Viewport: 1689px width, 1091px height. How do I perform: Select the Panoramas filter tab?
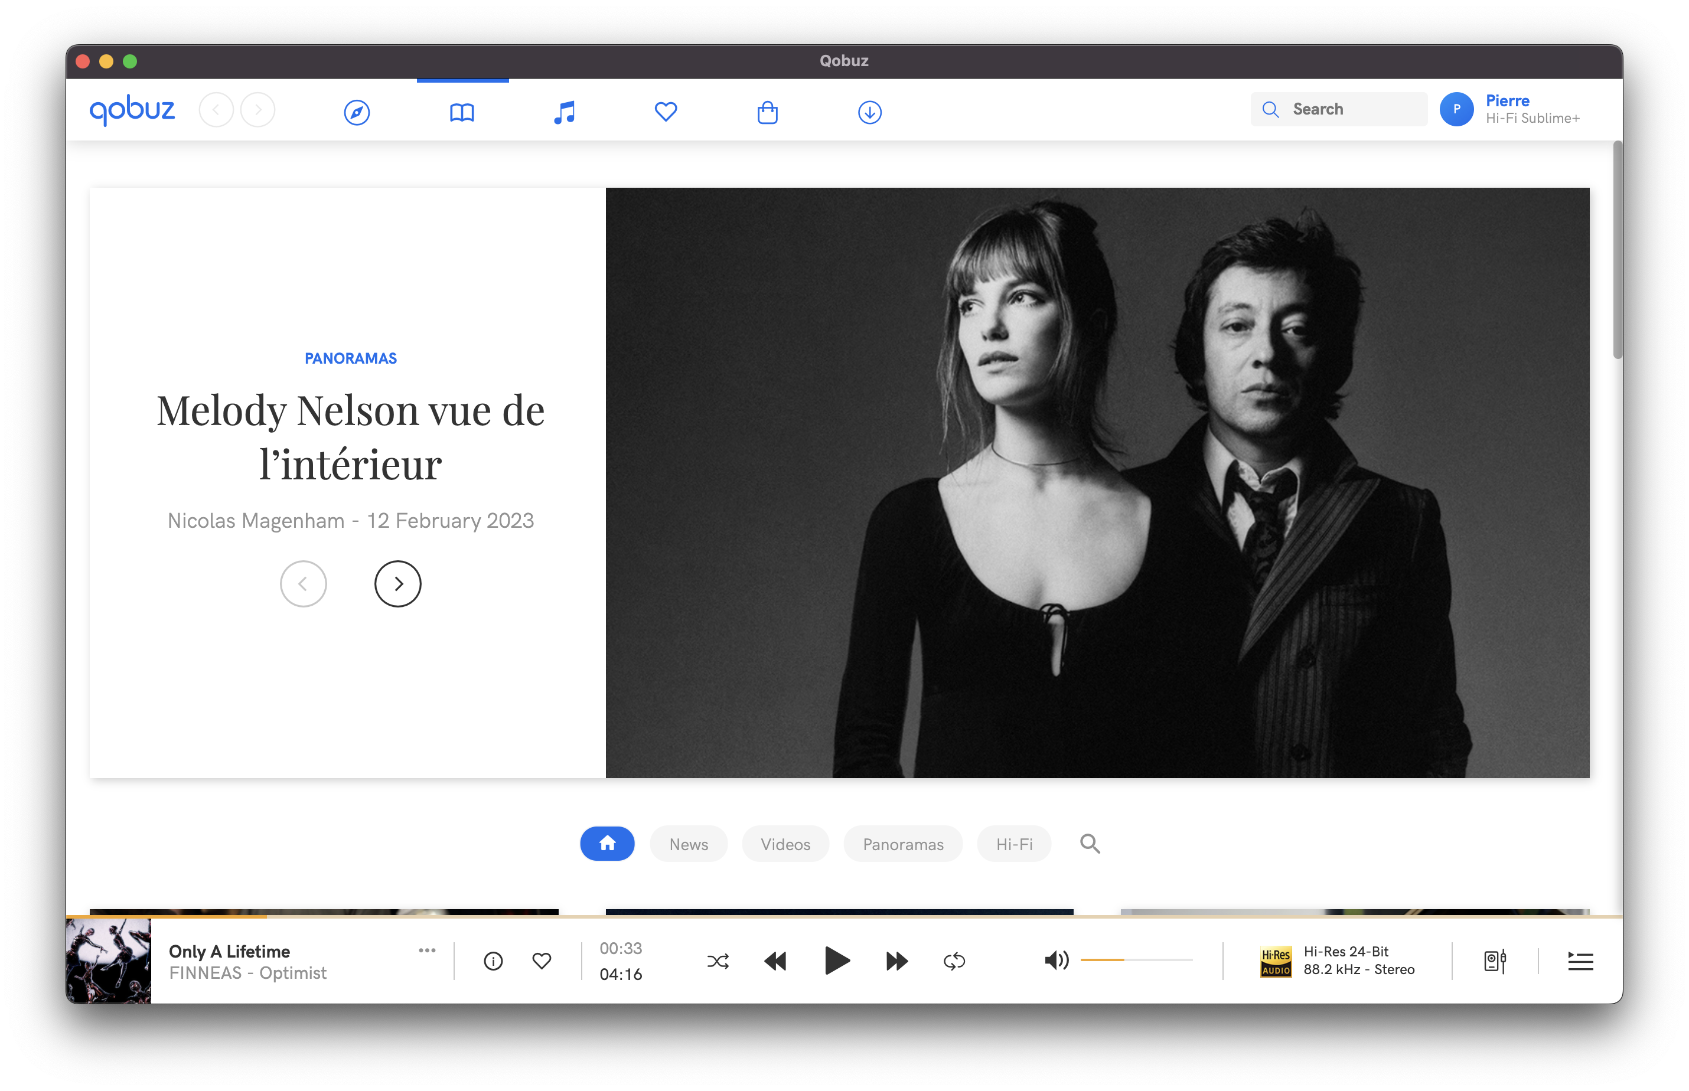point(902,844)
